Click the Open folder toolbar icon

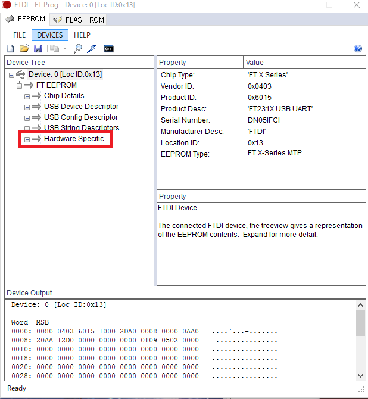pos(24,49)
